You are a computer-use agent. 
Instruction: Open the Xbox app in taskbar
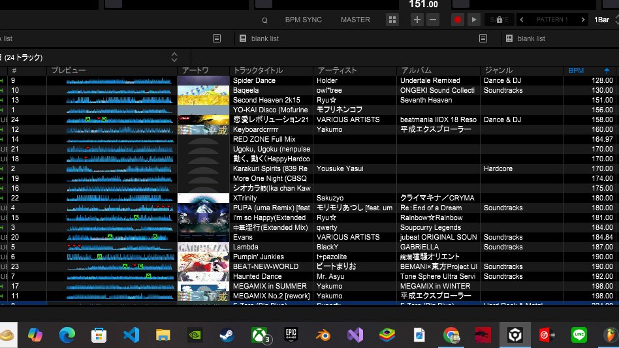tap(259, 335)
